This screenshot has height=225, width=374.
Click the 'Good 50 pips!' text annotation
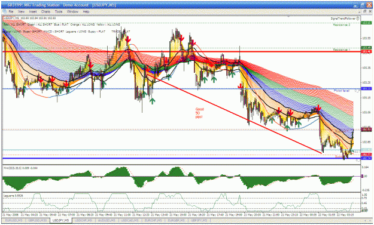click(x=199, y=113)
